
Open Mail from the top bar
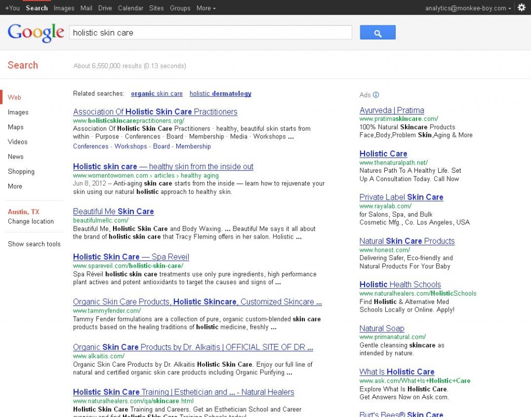coord(87,8)
